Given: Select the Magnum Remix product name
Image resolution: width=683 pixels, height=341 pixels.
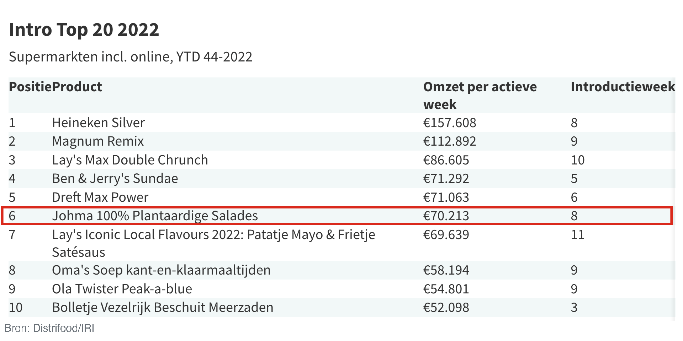Looking at the screenshot, I should coord(98,141).
